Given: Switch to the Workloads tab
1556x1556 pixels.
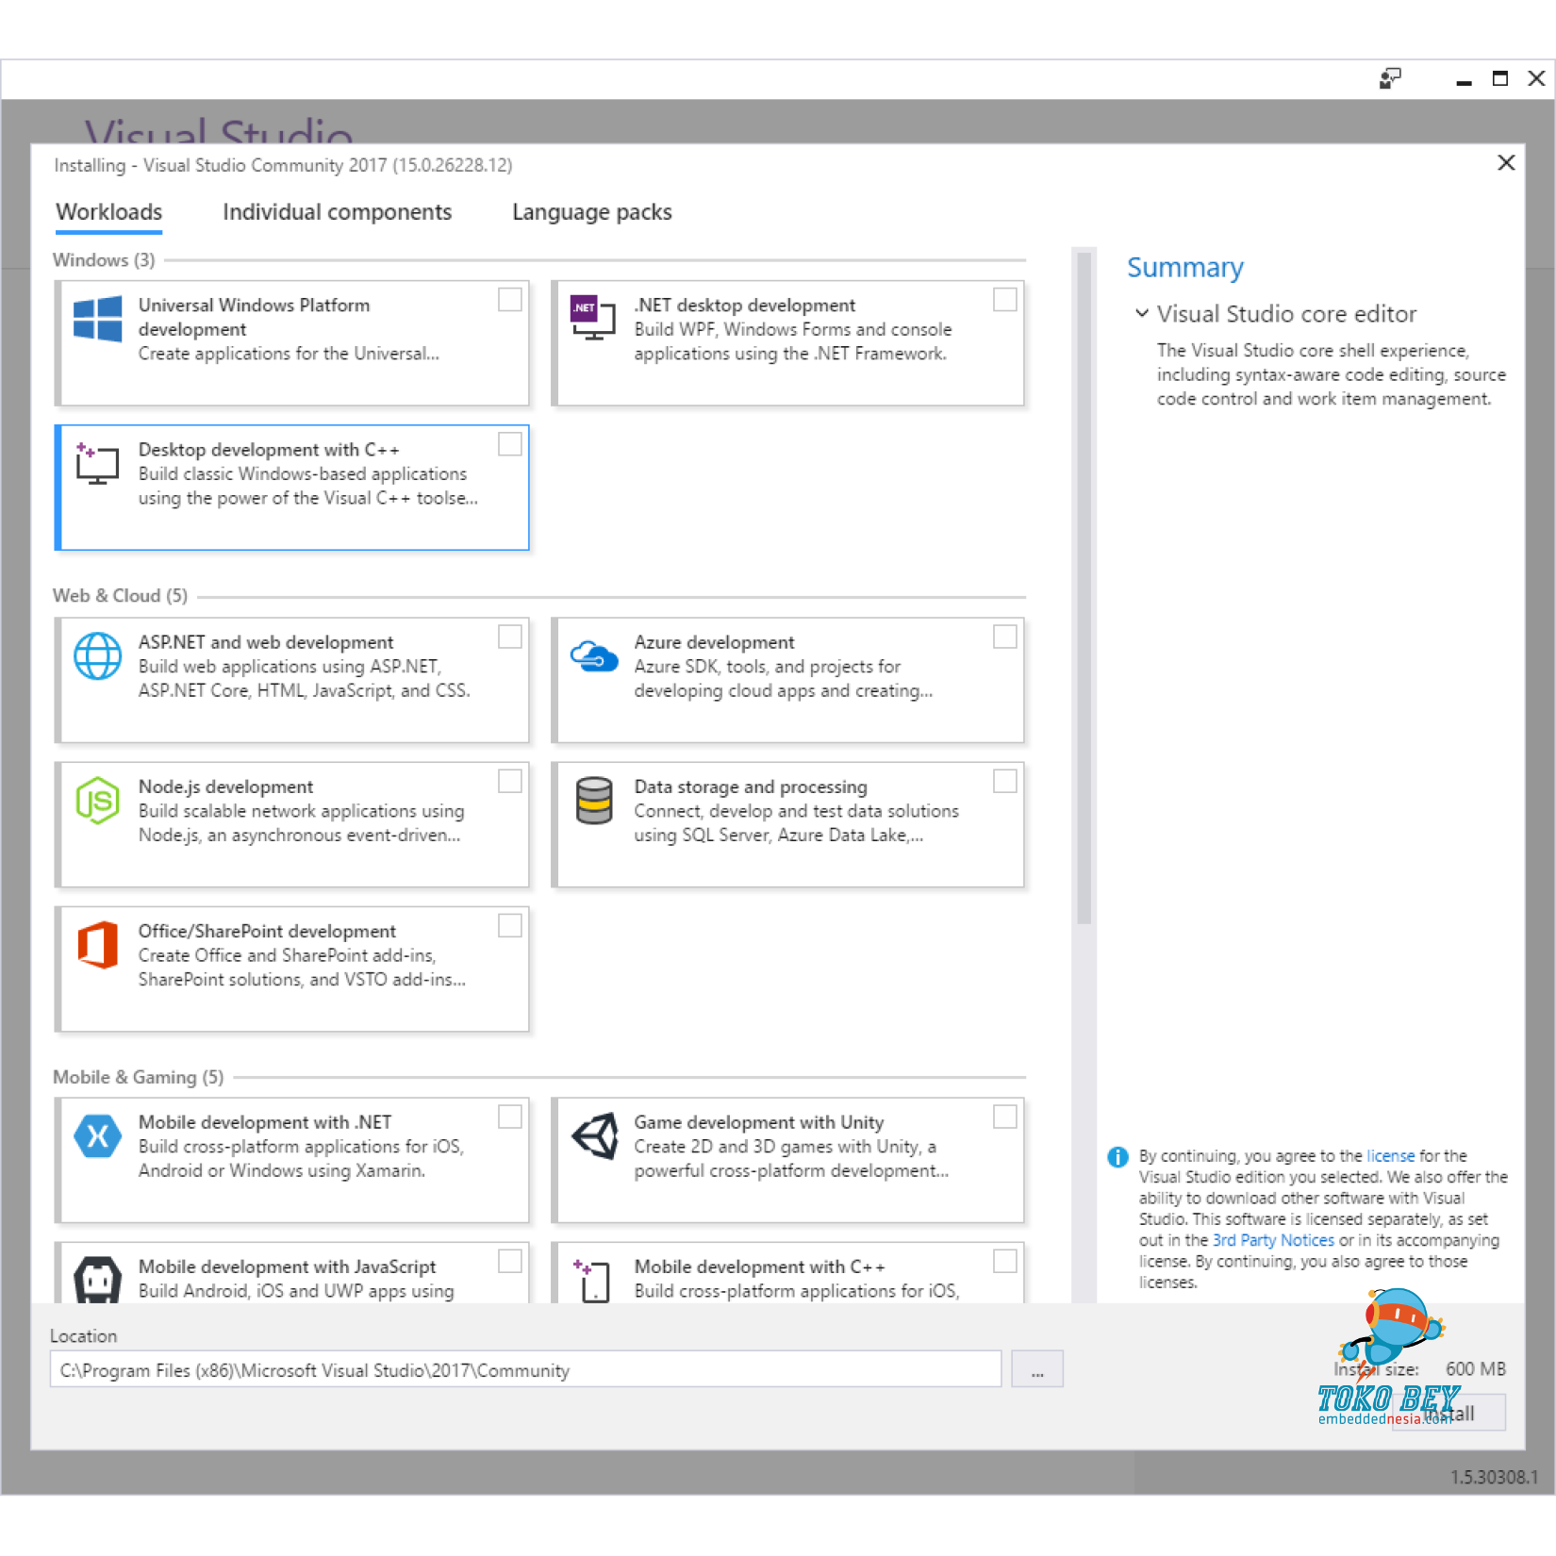Looking at the screenshot, I should coord(109,213).
